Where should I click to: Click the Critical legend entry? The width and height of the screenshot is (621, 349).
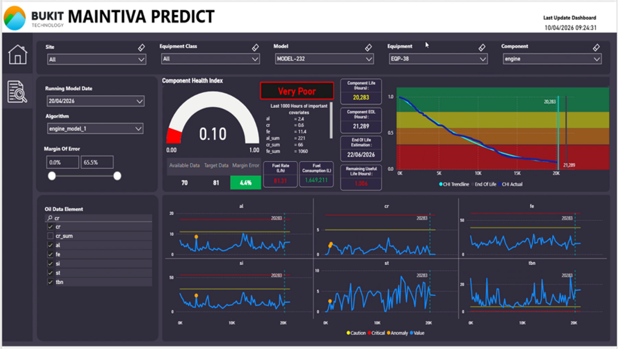[x=376, y=333]
